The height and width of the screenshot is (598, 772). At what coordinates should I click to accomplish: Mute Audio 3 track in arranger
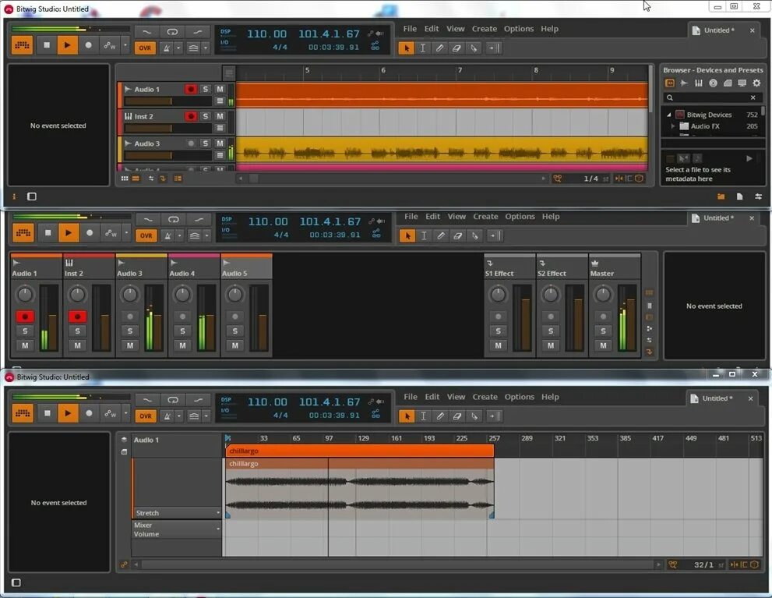pos(220,143)
